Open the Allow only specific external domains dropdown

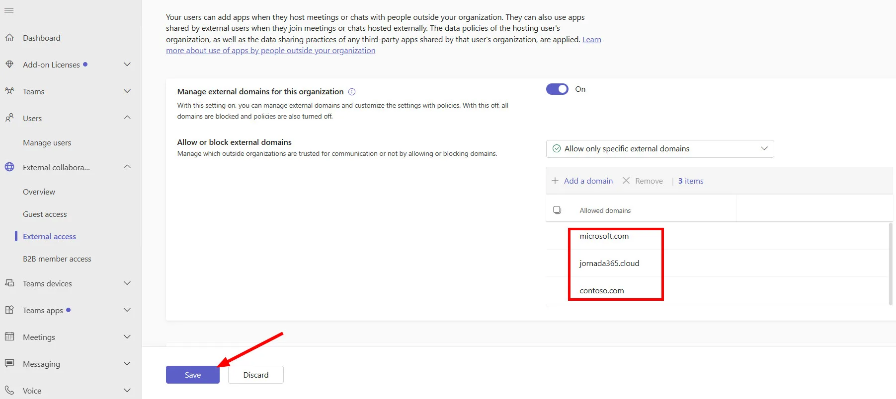(x=660, y=149)
